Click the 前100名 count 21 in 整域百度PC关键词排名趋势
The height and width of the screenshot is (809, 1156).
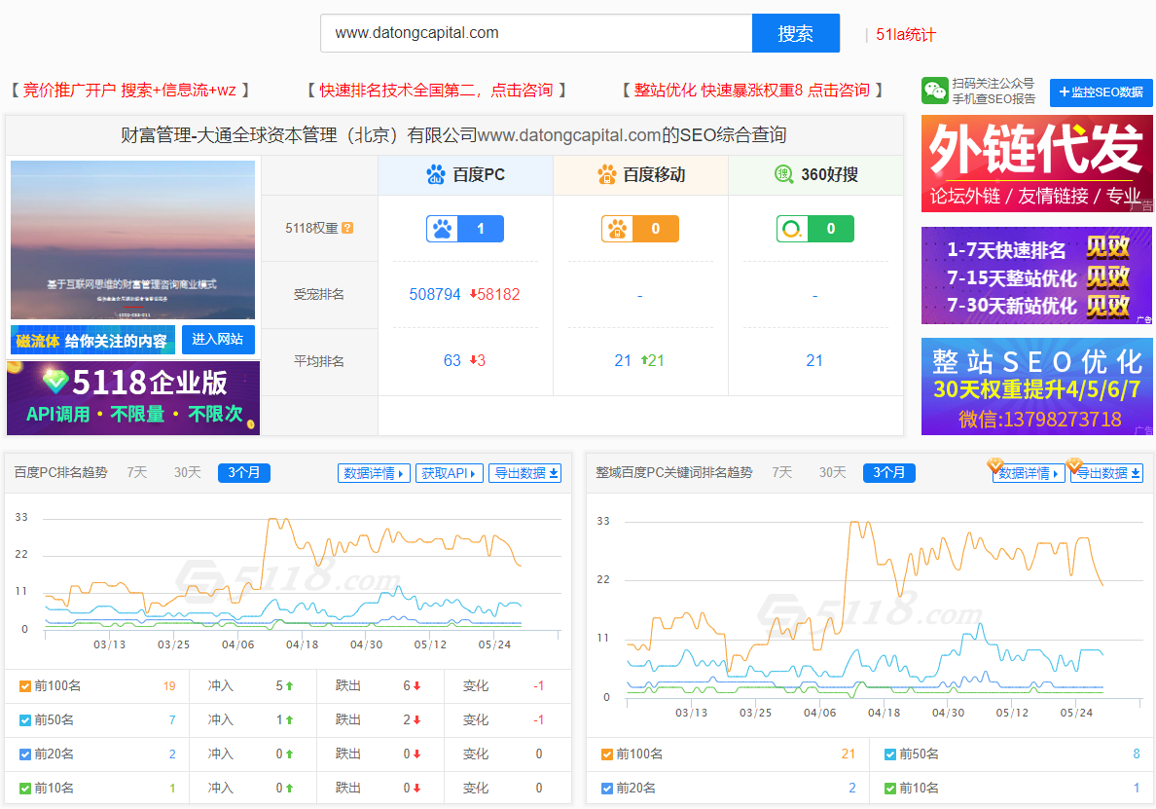[849, 754]
